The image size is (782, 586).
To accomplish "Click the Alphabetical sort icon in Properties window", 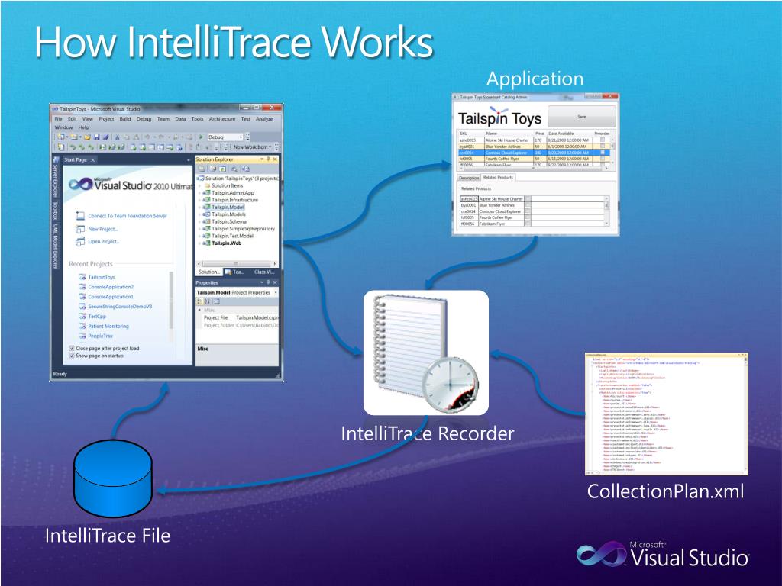I will click(x=208, y=301).
